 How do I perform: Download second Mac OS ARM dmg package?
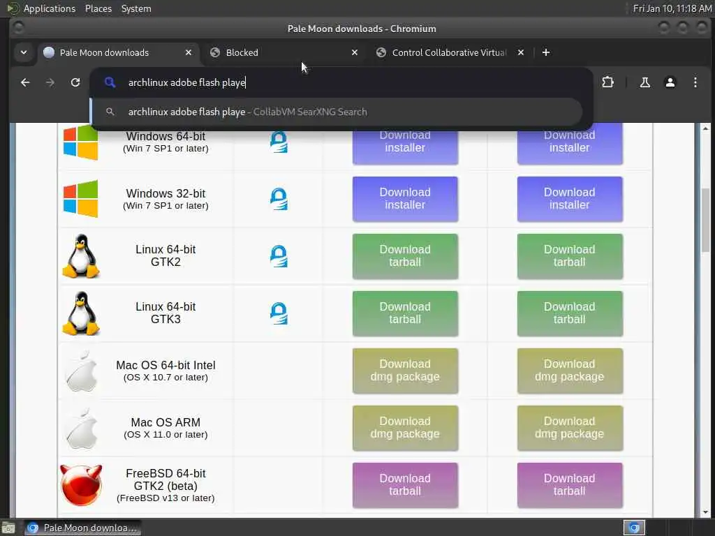(570, 428)
